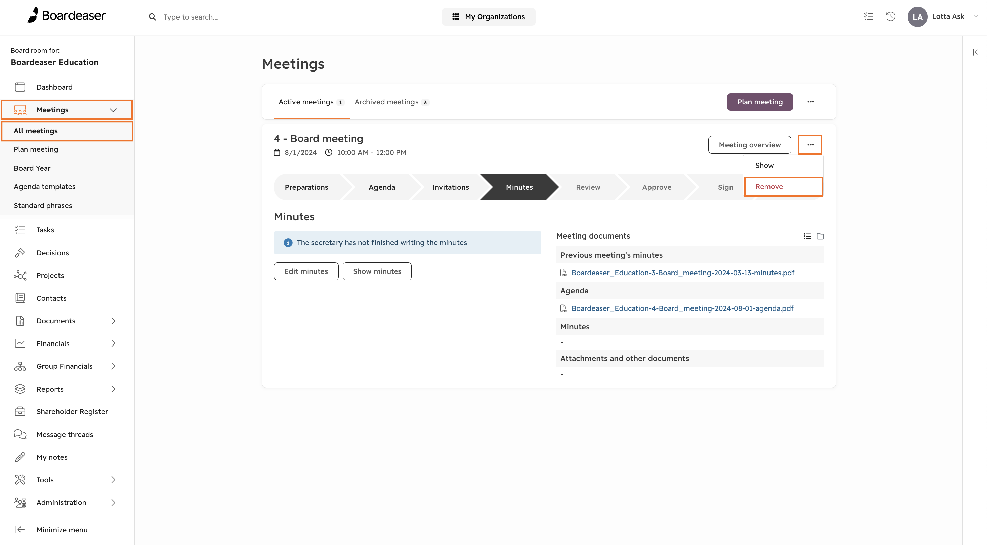Click the Tools wrench icon

pyautogui.click(x=20, y=479)
